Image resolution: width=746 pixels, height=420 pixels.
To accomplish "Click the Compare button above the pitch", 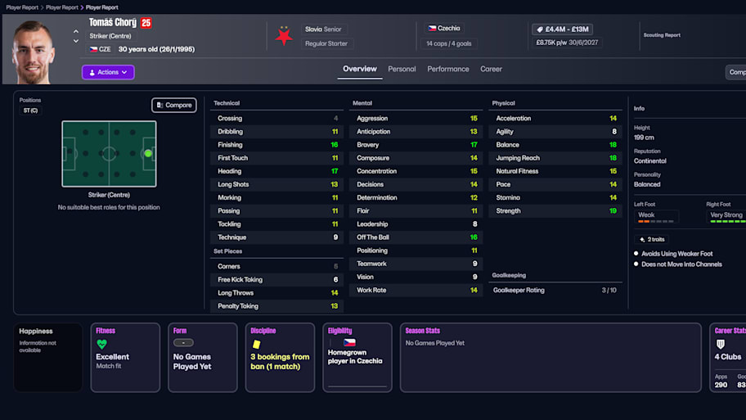I will click(x=174, y=106).
